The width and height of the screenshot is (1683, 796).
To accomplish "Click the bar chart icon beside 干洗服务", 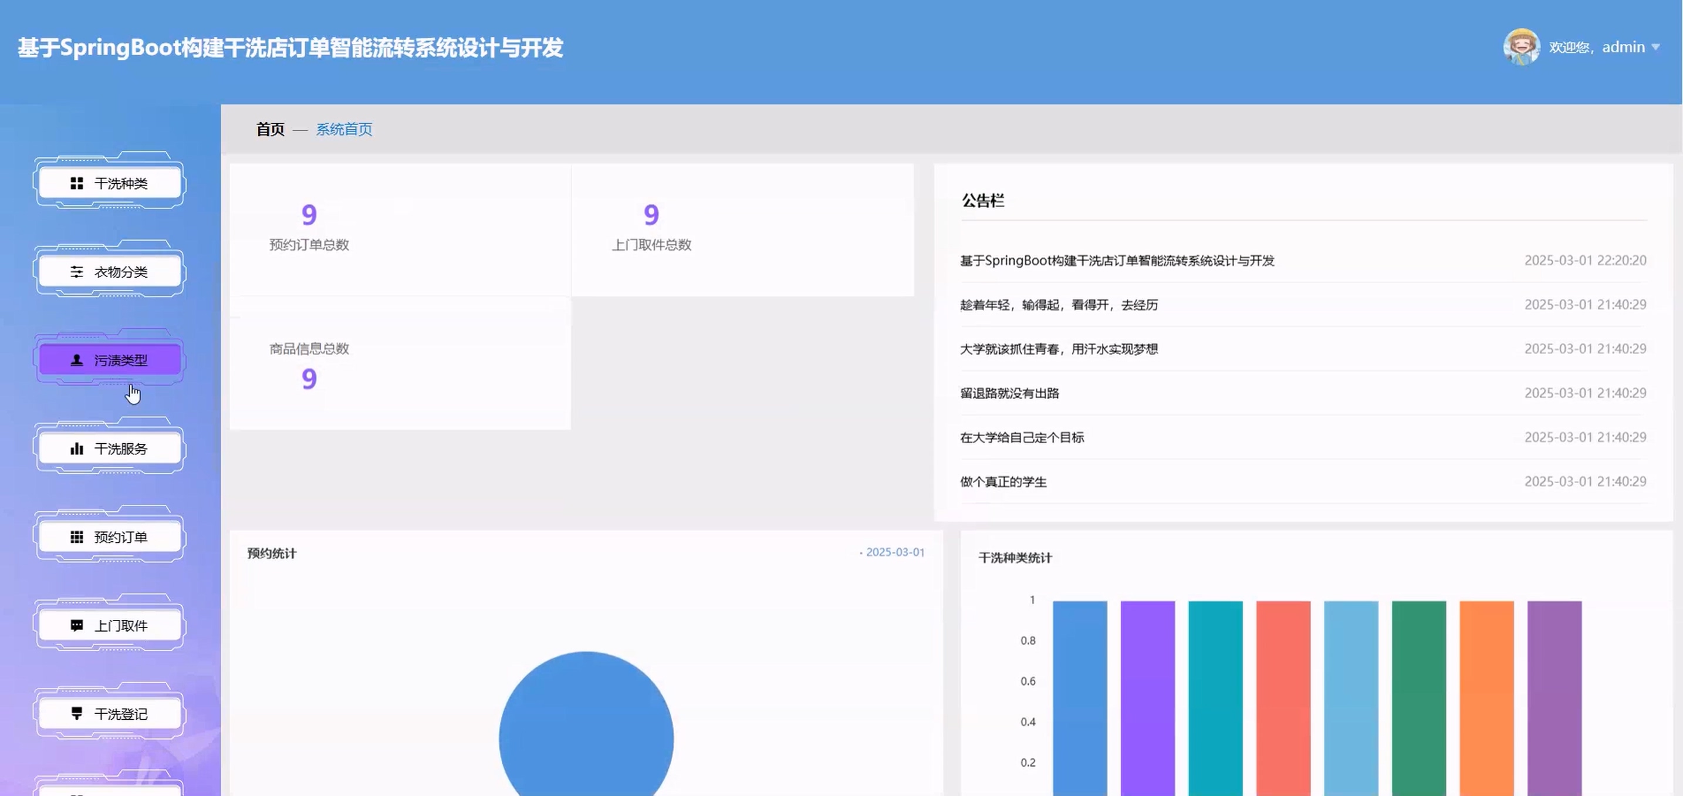I will pos(76,448).
